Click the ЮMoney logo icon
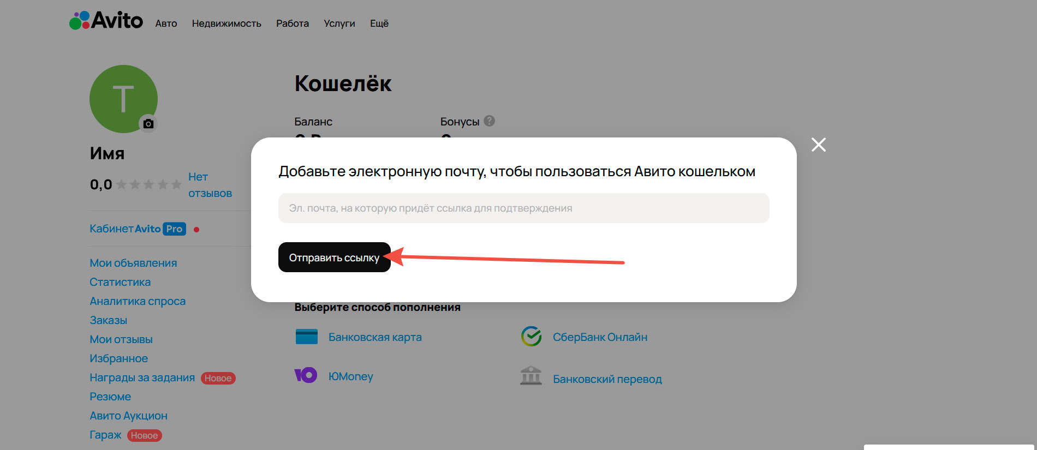Viewport: 1037px width, 450px height. coord(306,375)
